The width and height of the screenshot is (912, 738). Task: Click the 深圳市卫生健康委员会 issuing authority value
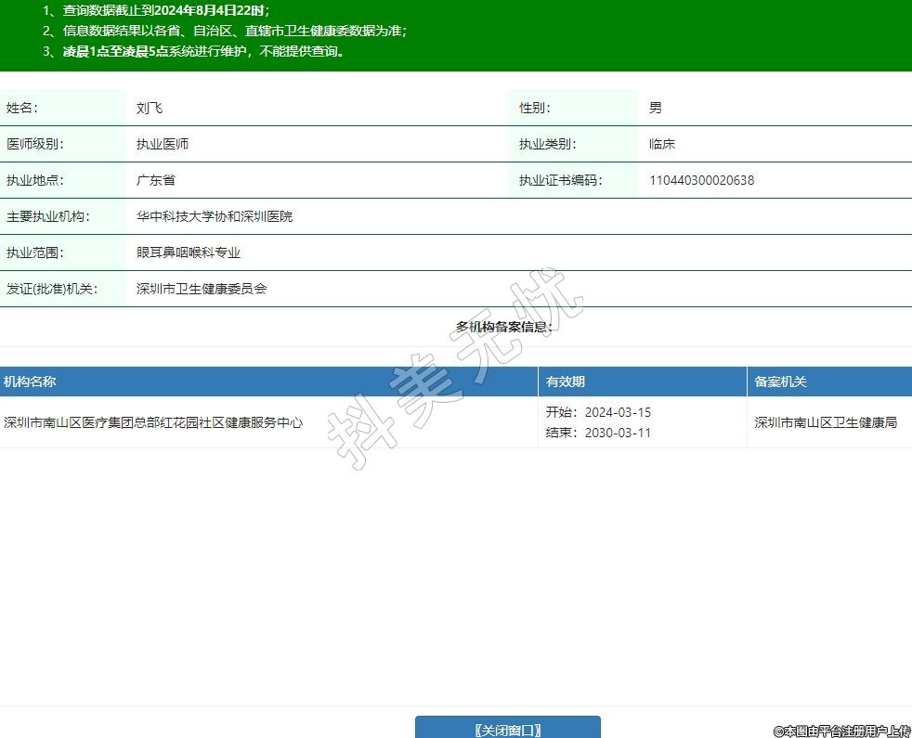202,289
